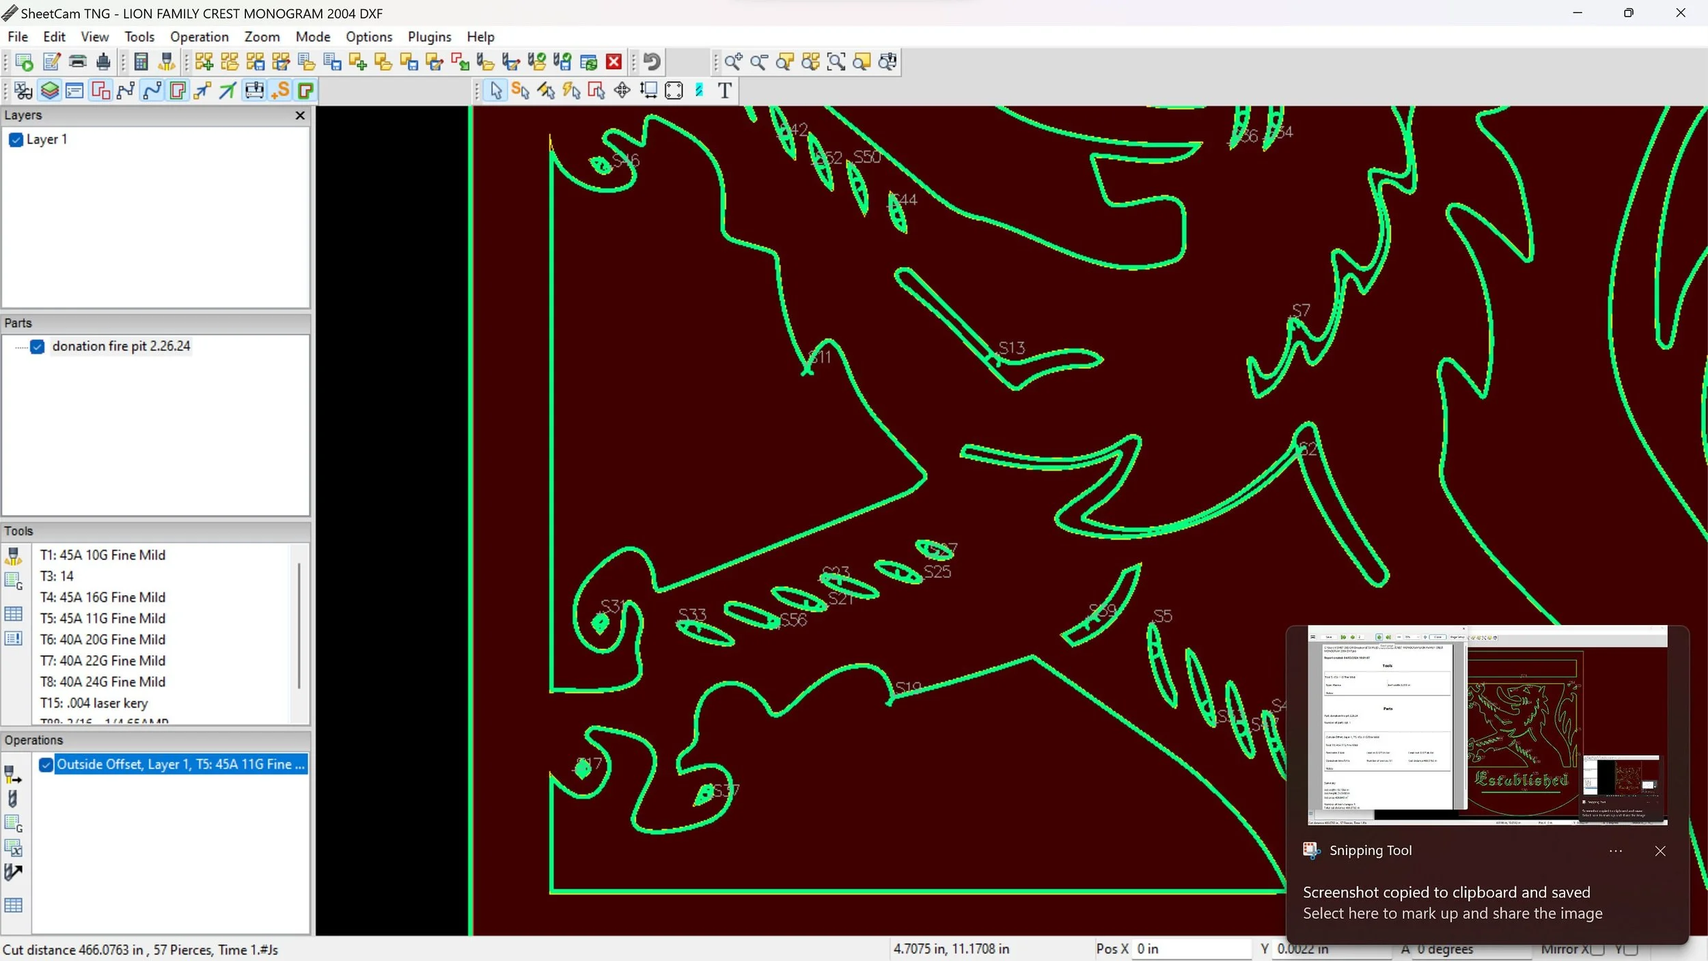The height and width of the screenshot is (961, 1708).
Task: Click new plasma tool icon in Tools panel
Action: click(14, 556)
